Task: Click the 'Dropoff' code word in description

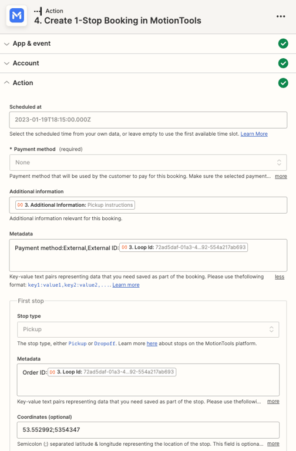Action: [x=105, y=344]
